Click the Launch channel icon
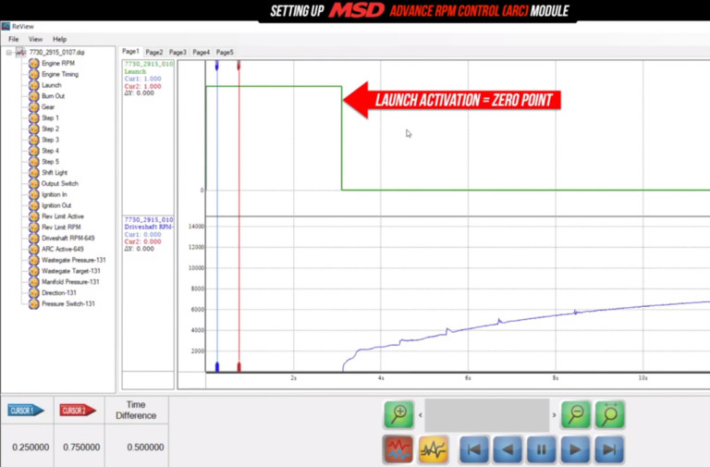 click(34, 85)
